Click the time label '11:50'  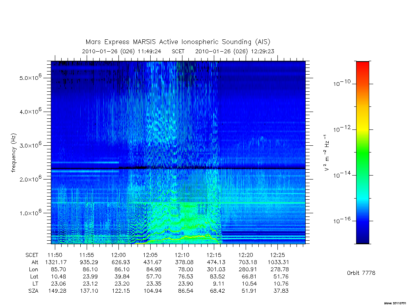[x=55, y=255]
